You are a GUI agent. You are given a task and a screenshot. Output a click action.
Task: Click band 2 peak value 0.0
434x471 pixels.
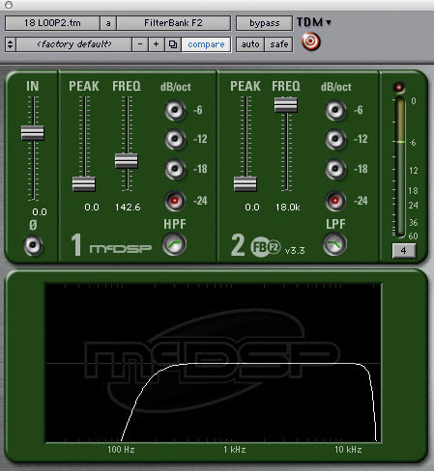pyautogui.click(x=252, y=208)
